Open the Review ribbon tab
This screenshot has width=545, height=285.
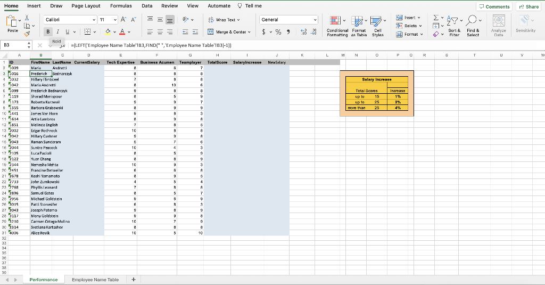point(170,6)
